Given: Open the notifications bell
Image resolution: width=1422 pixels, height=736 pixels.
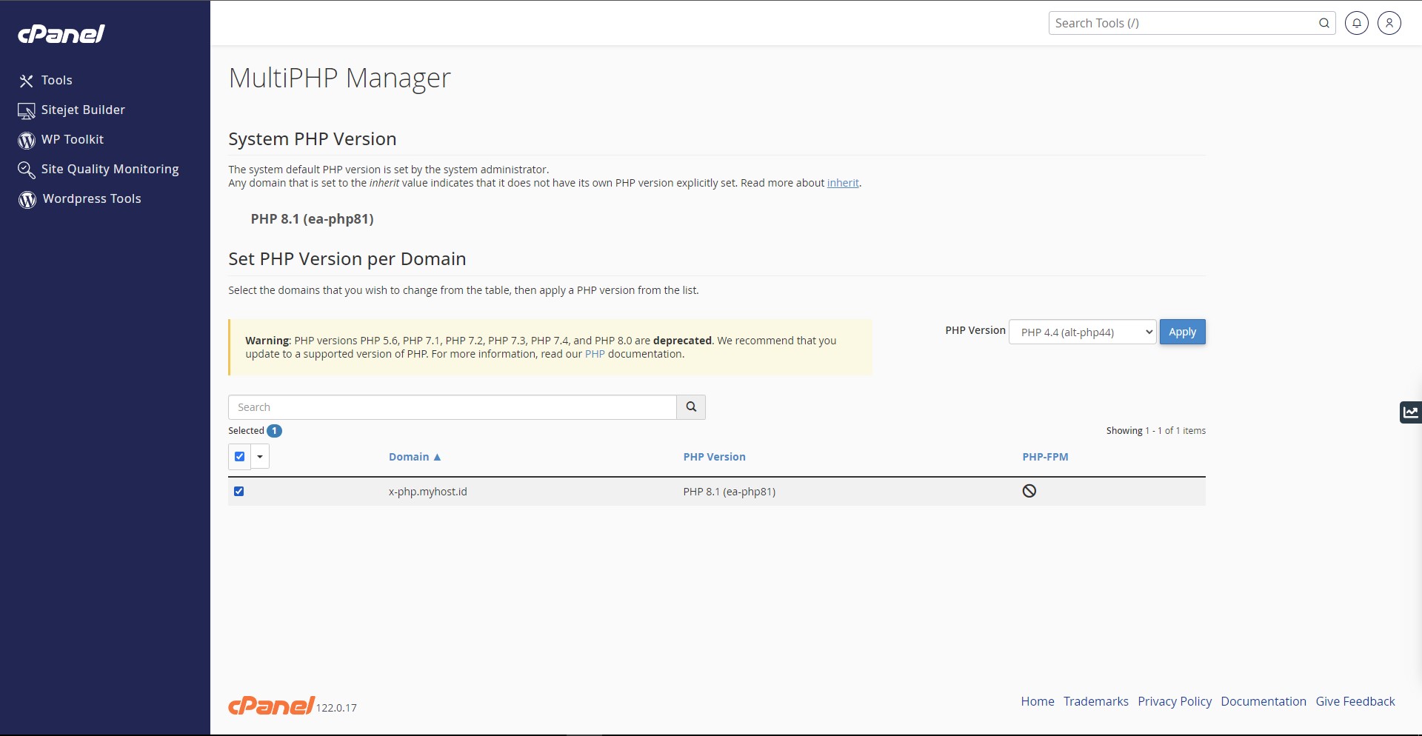Looking at the screenshot, I should [x=1356, y=23].
